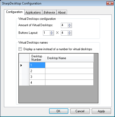Click the Desktop Name cell for desktop 1
The image size is (115, 117).
click(x=69, y=65)
